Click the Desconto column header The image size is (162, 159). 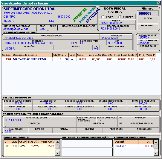(107, 55)
